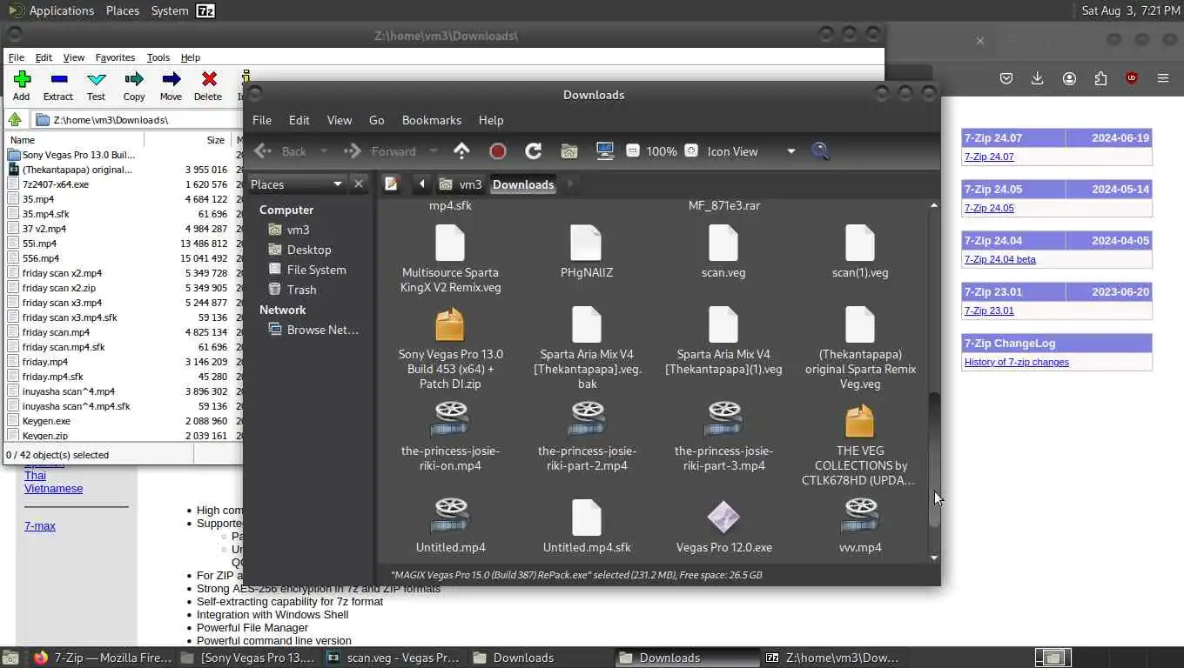Select File System in Places sidebar
This screenshot has width=1184, height=668.
click(x=316, y=270)
